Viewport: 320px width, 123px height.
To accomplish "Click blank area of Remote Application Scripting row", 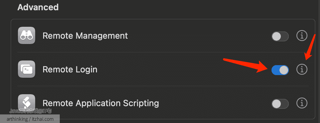I will (214, 103).
